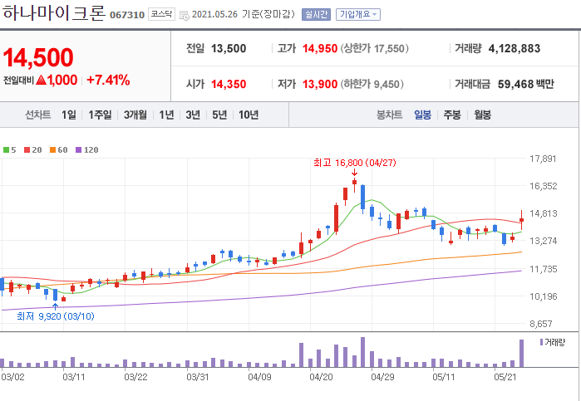Click the 저가 value 13,900
The height and width of the screenshot is (401, 581).
click(320, 84)
